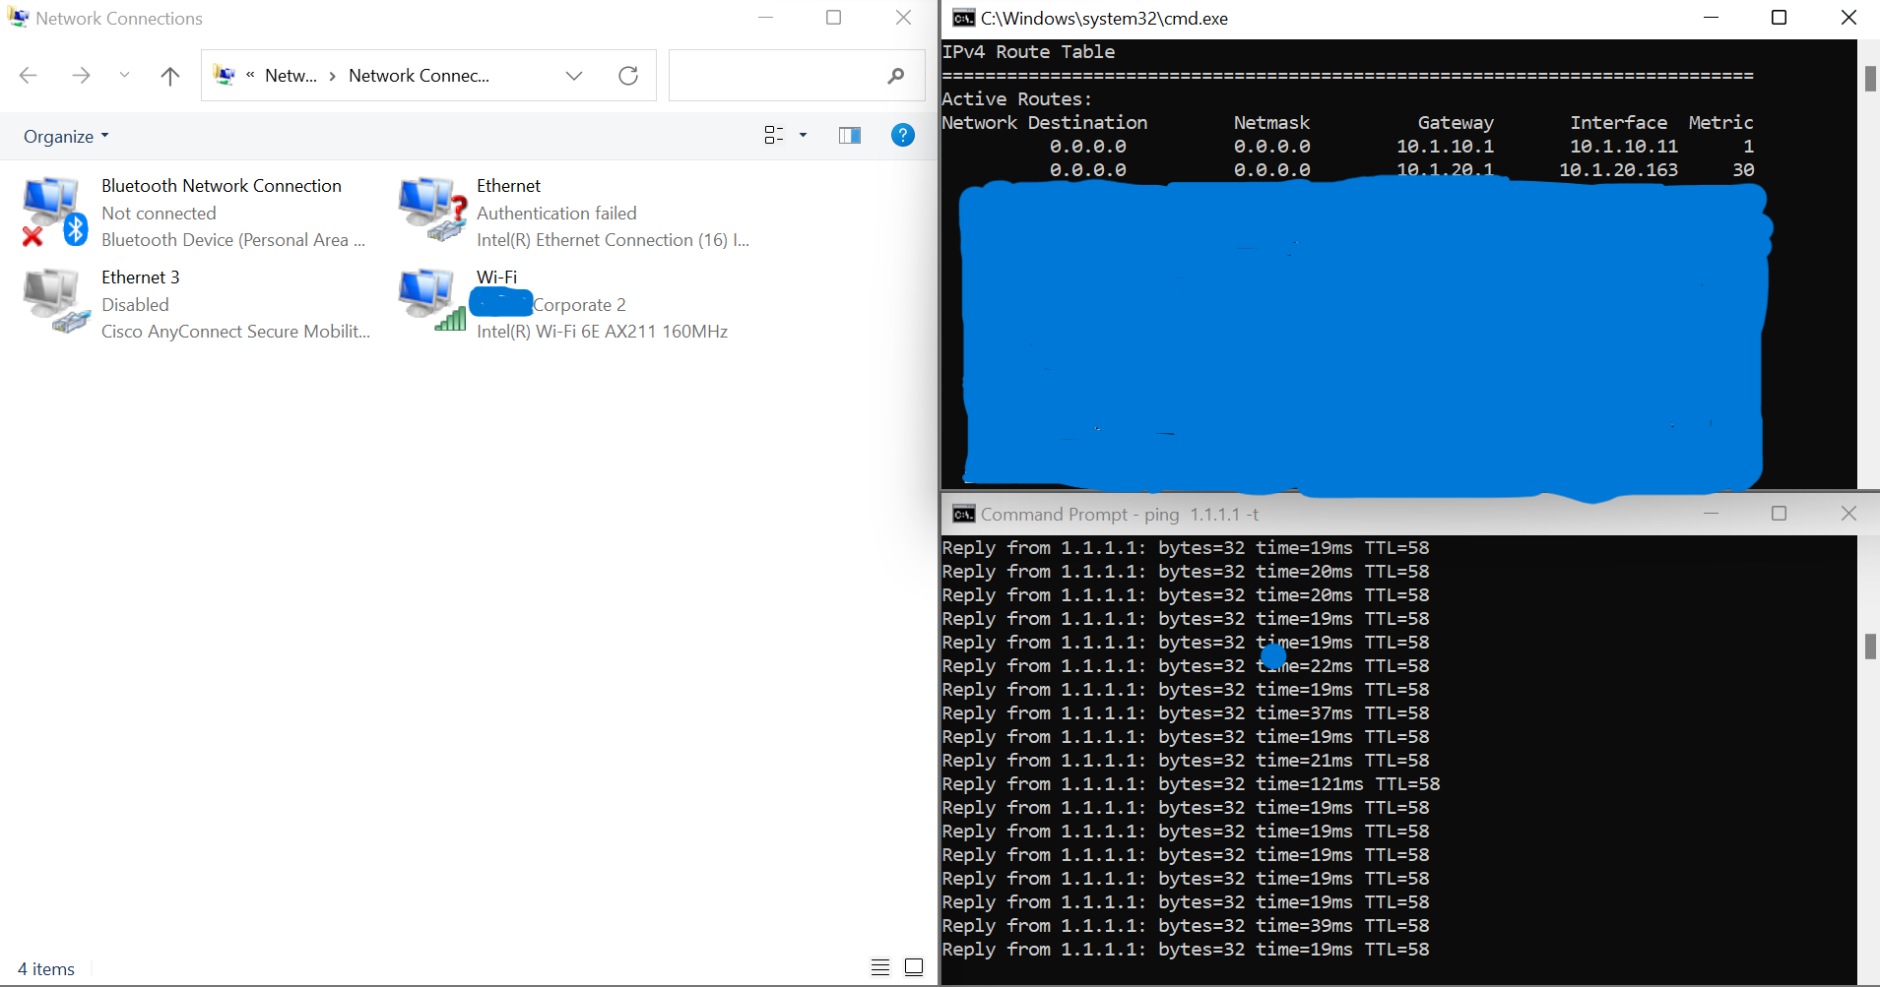Switch to large icons view in status bar
The width and height of the screenshot is (1880, 987).
pos(914,967)
